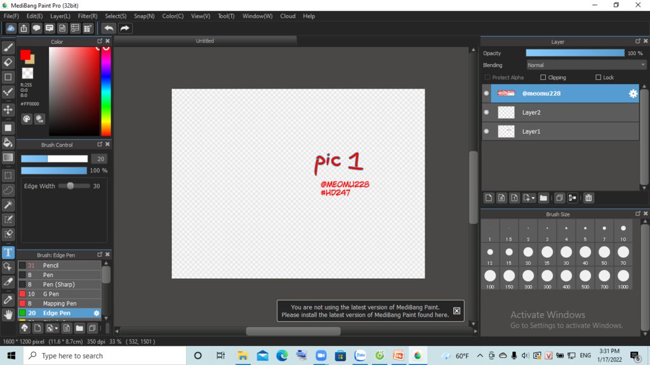The image size is (650, 365).
Task: Select the Eyedropper tool
Action: point(8,300)
